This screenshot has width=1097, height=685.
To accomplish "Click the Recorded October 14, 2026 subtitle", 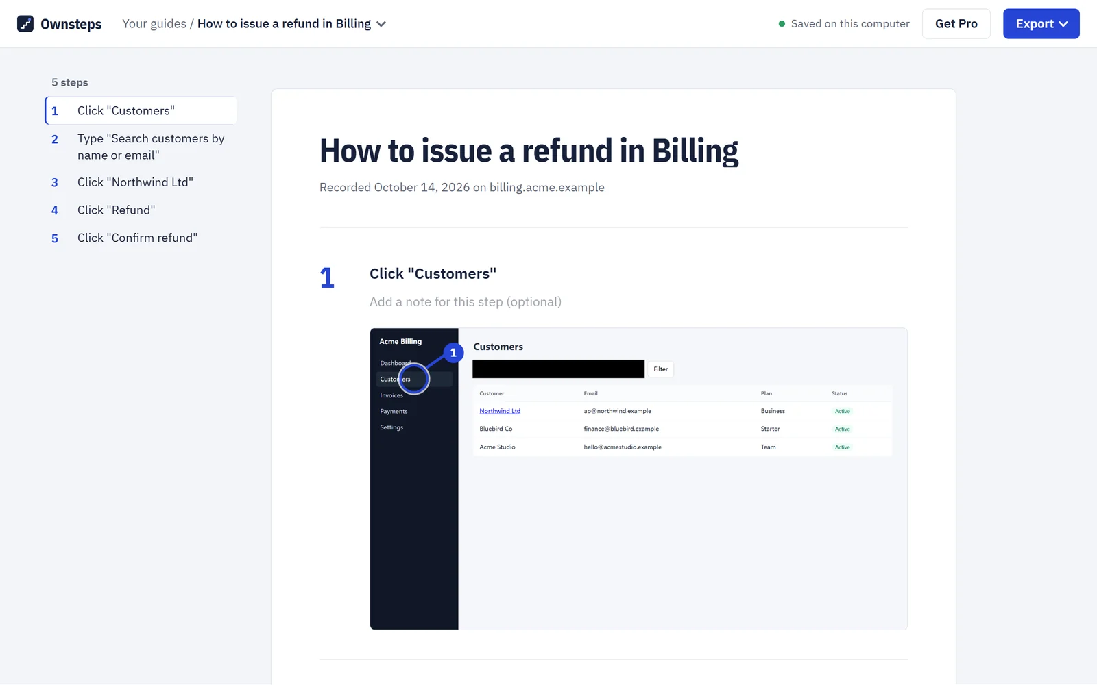I will [x=462, y=188].
